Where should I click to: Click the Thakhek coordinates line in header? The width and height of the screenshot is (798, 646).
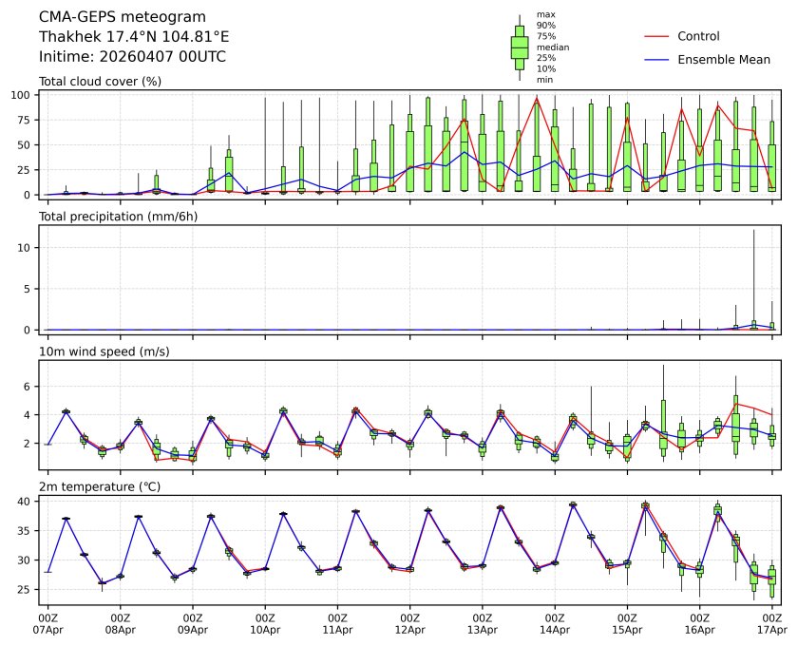click(x=133, y=36)
